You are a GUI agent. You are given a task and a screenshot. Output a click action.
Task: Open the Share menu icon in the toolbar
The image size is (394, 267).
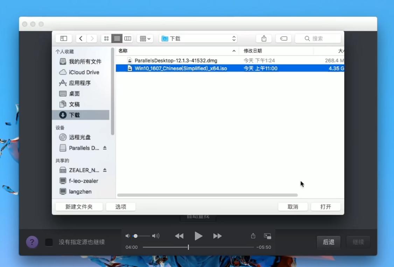(263, 38)
